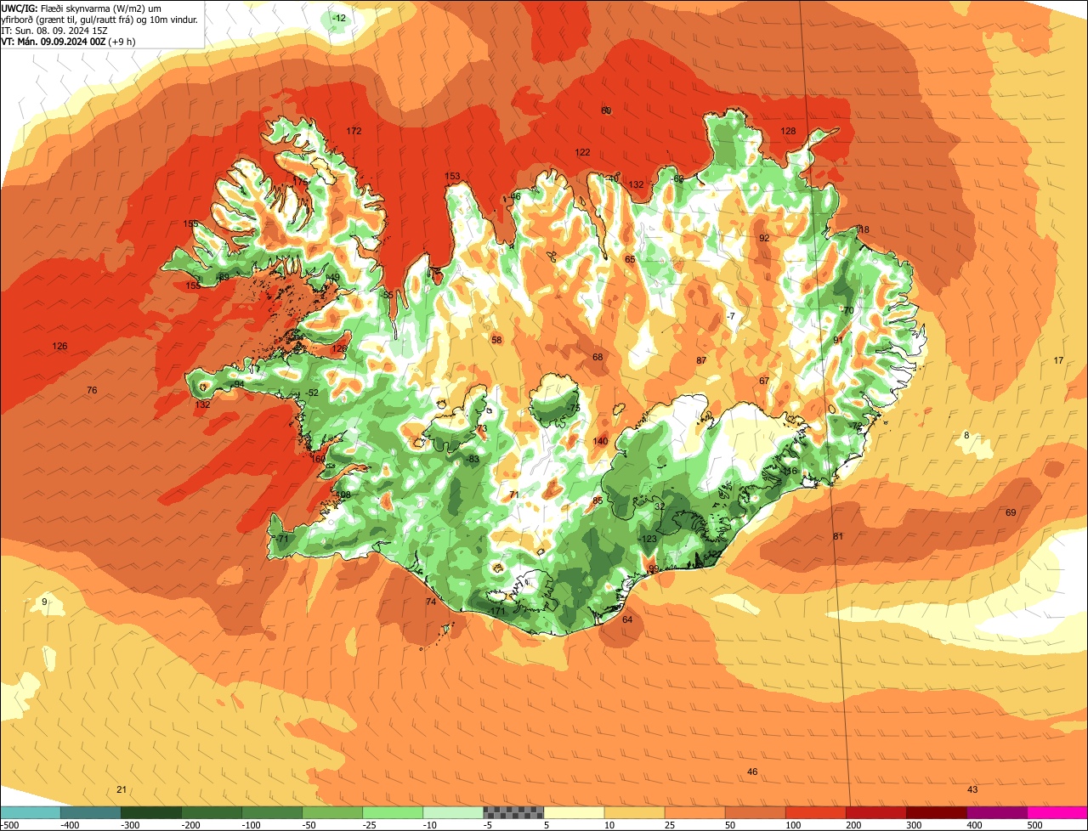
Task: Select the dark maroon 300 to 400 swatch
Action: [936, 812]
